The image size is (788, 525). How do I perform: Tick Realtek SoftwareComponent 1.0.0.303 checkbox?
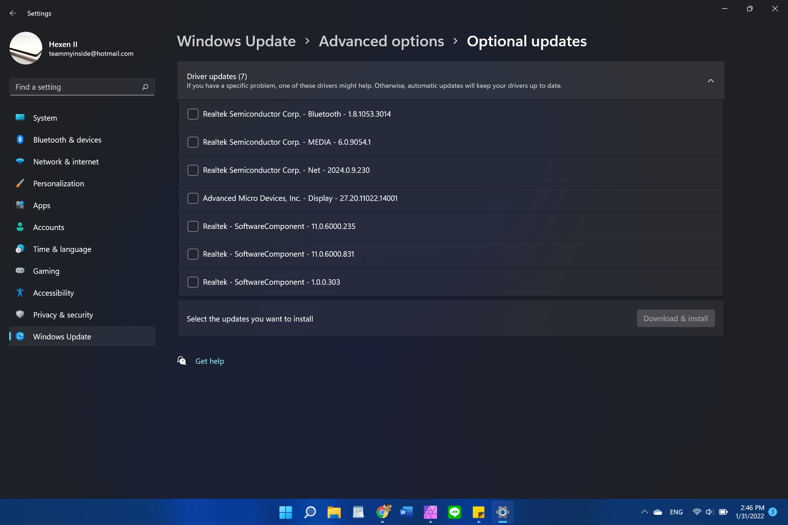[193, 282]
